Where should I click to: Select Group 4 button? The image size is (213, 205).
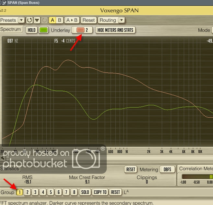pyautogui.click(x=43, y=192)
